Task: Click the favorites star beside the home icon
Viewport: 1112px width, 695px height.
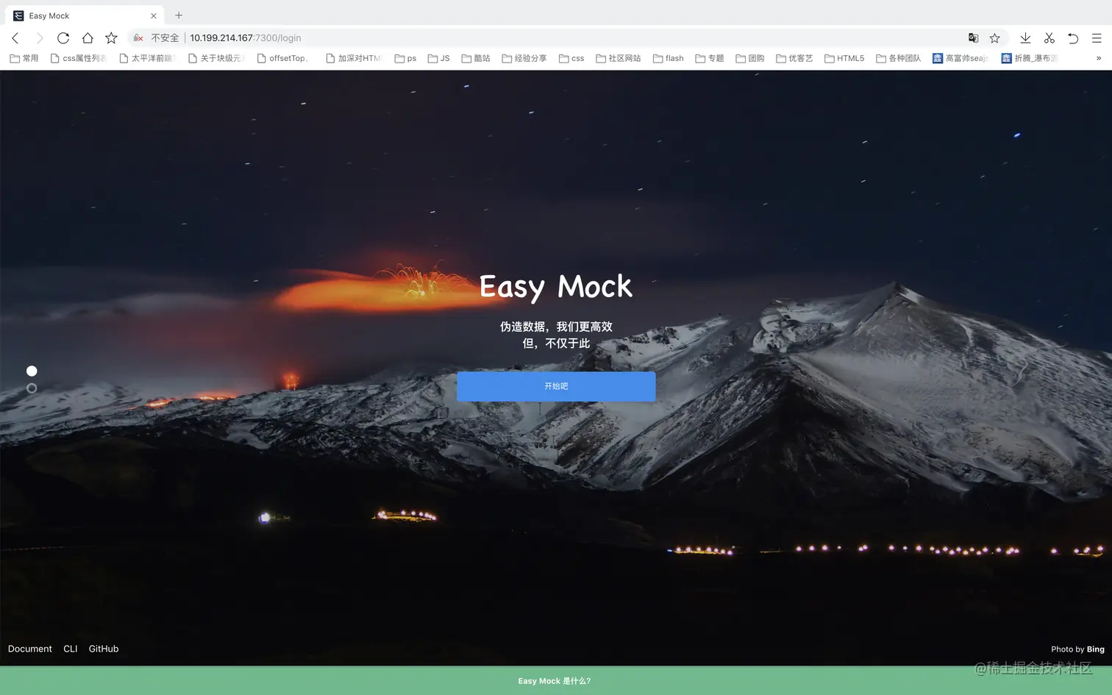Action: (111, 38)
